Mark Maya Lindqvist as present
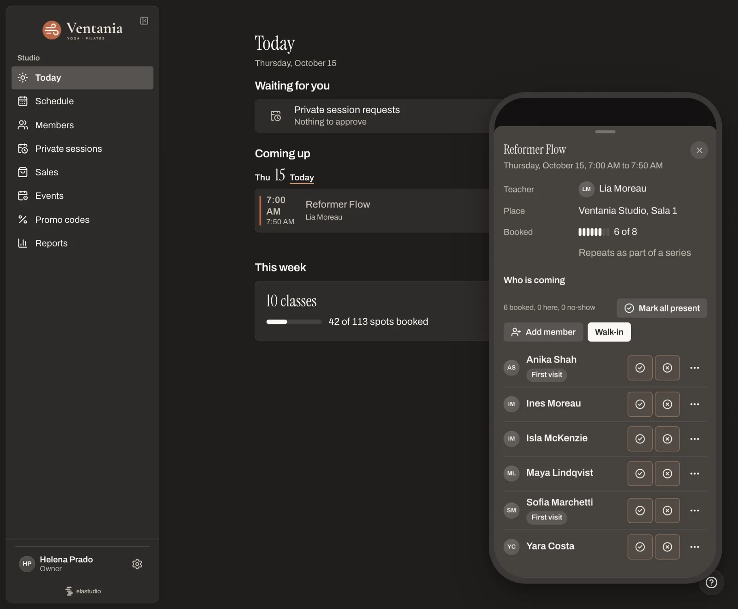Screen dimensions: 738x609 coord(640,473)
